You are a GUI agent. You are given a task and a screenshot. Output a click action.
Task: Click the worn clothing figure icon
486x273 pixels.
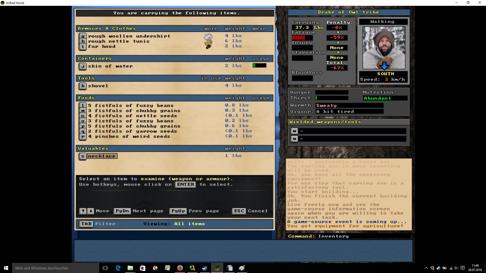pyautogui.click(x=208, y=41)
